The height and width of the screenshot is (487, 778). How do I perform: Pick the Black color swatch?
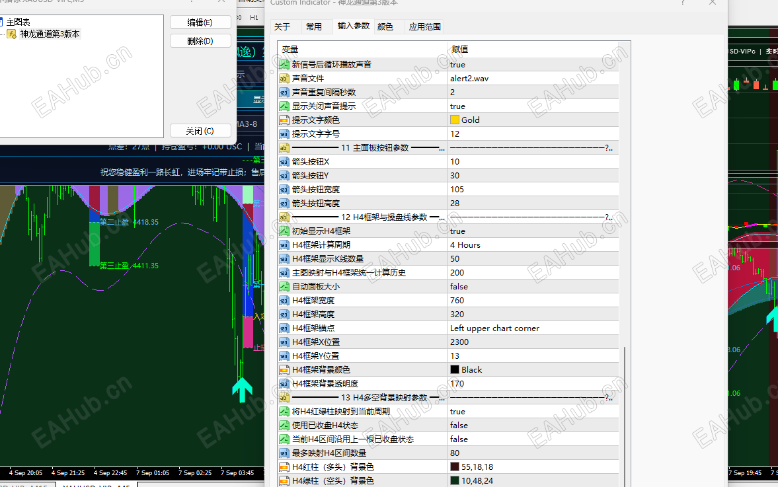click(x=455, y=370)
